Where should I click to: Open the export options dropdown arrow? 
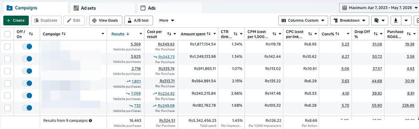(x=406, y=20)
